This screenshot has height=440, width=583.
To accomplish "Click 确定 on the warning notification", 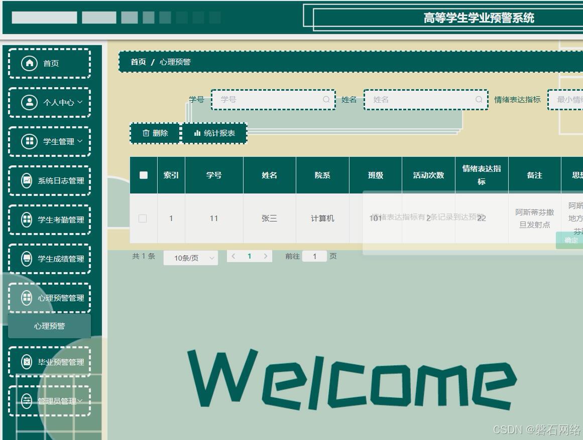I will 570,240.
